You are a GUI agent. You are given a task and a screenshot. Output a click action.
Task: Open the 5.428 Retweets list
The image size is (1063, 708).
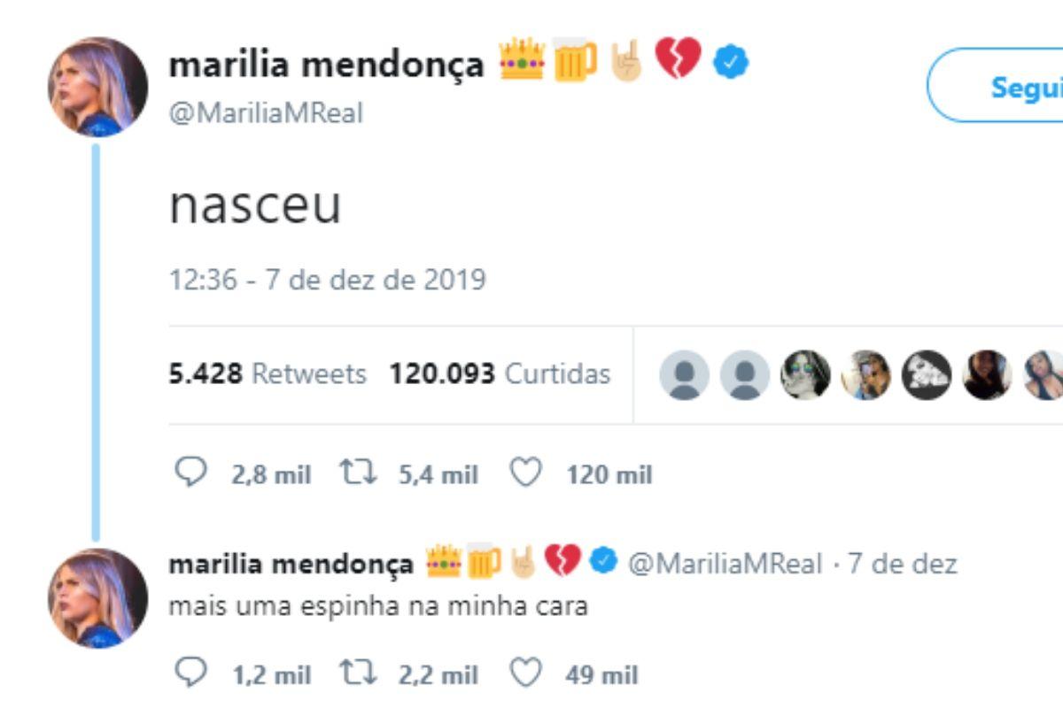[x=267, y=374]
